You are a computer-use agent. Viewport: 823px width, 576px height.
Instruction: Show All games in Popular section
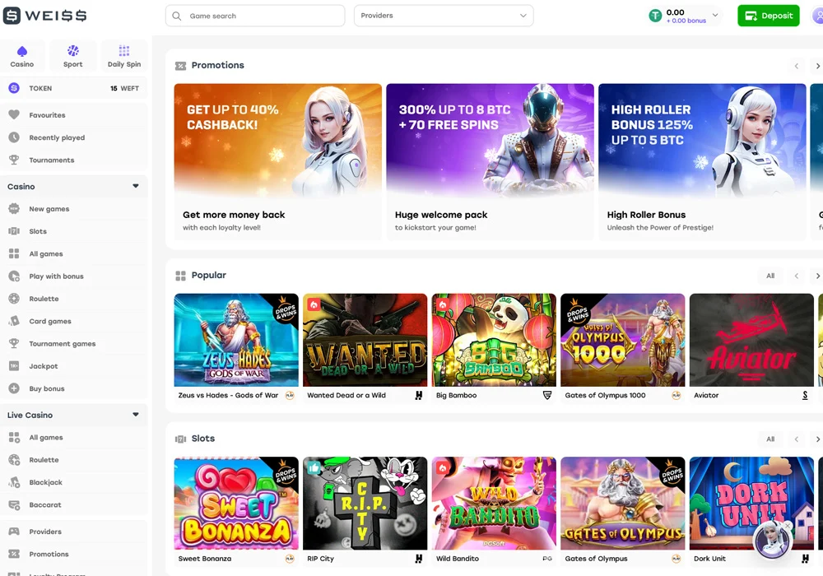770,276
